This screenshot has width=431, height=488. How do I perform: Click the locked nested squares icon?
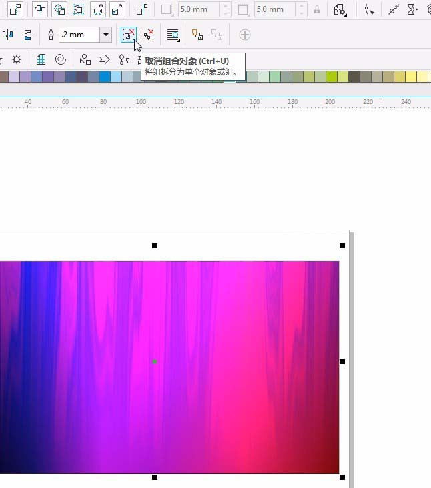117,9
